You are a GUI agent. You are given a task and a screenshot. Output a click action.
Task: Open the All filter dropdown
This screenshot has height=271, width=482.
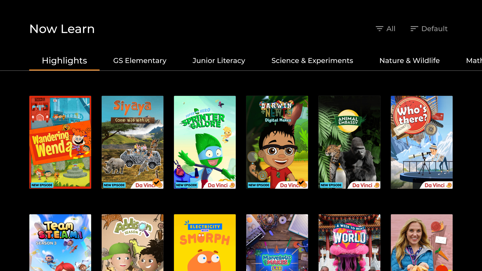tap(386, 29)
